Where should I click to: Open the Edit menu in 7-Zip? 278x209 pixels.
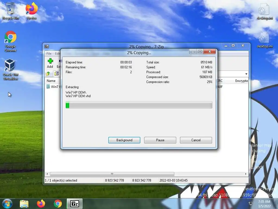click(58, 54)
